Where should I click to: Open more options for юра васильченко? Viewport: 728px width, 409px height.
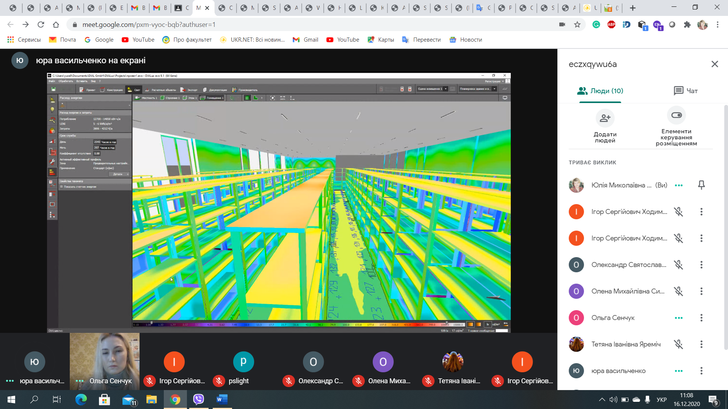point(701,371)
